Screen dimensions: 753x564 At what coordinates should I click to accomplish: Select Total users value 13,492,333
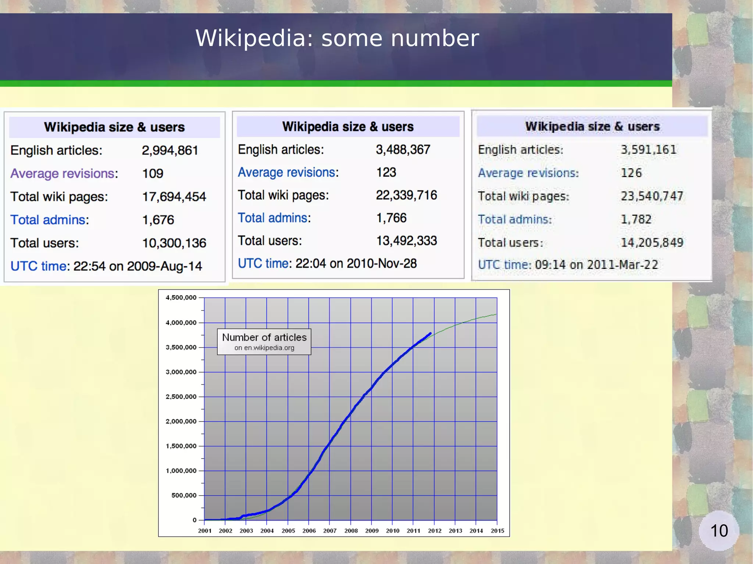(406, 241)
